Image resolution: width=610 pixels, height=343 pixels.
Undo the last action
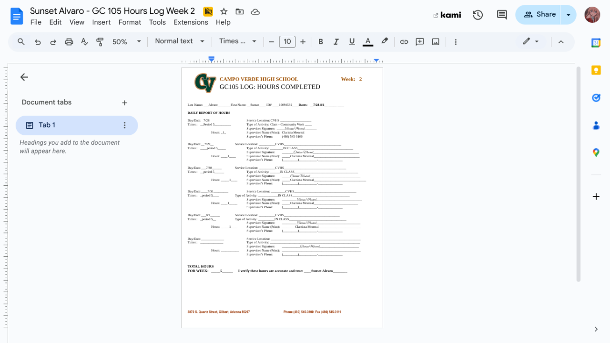click(38, 42)
